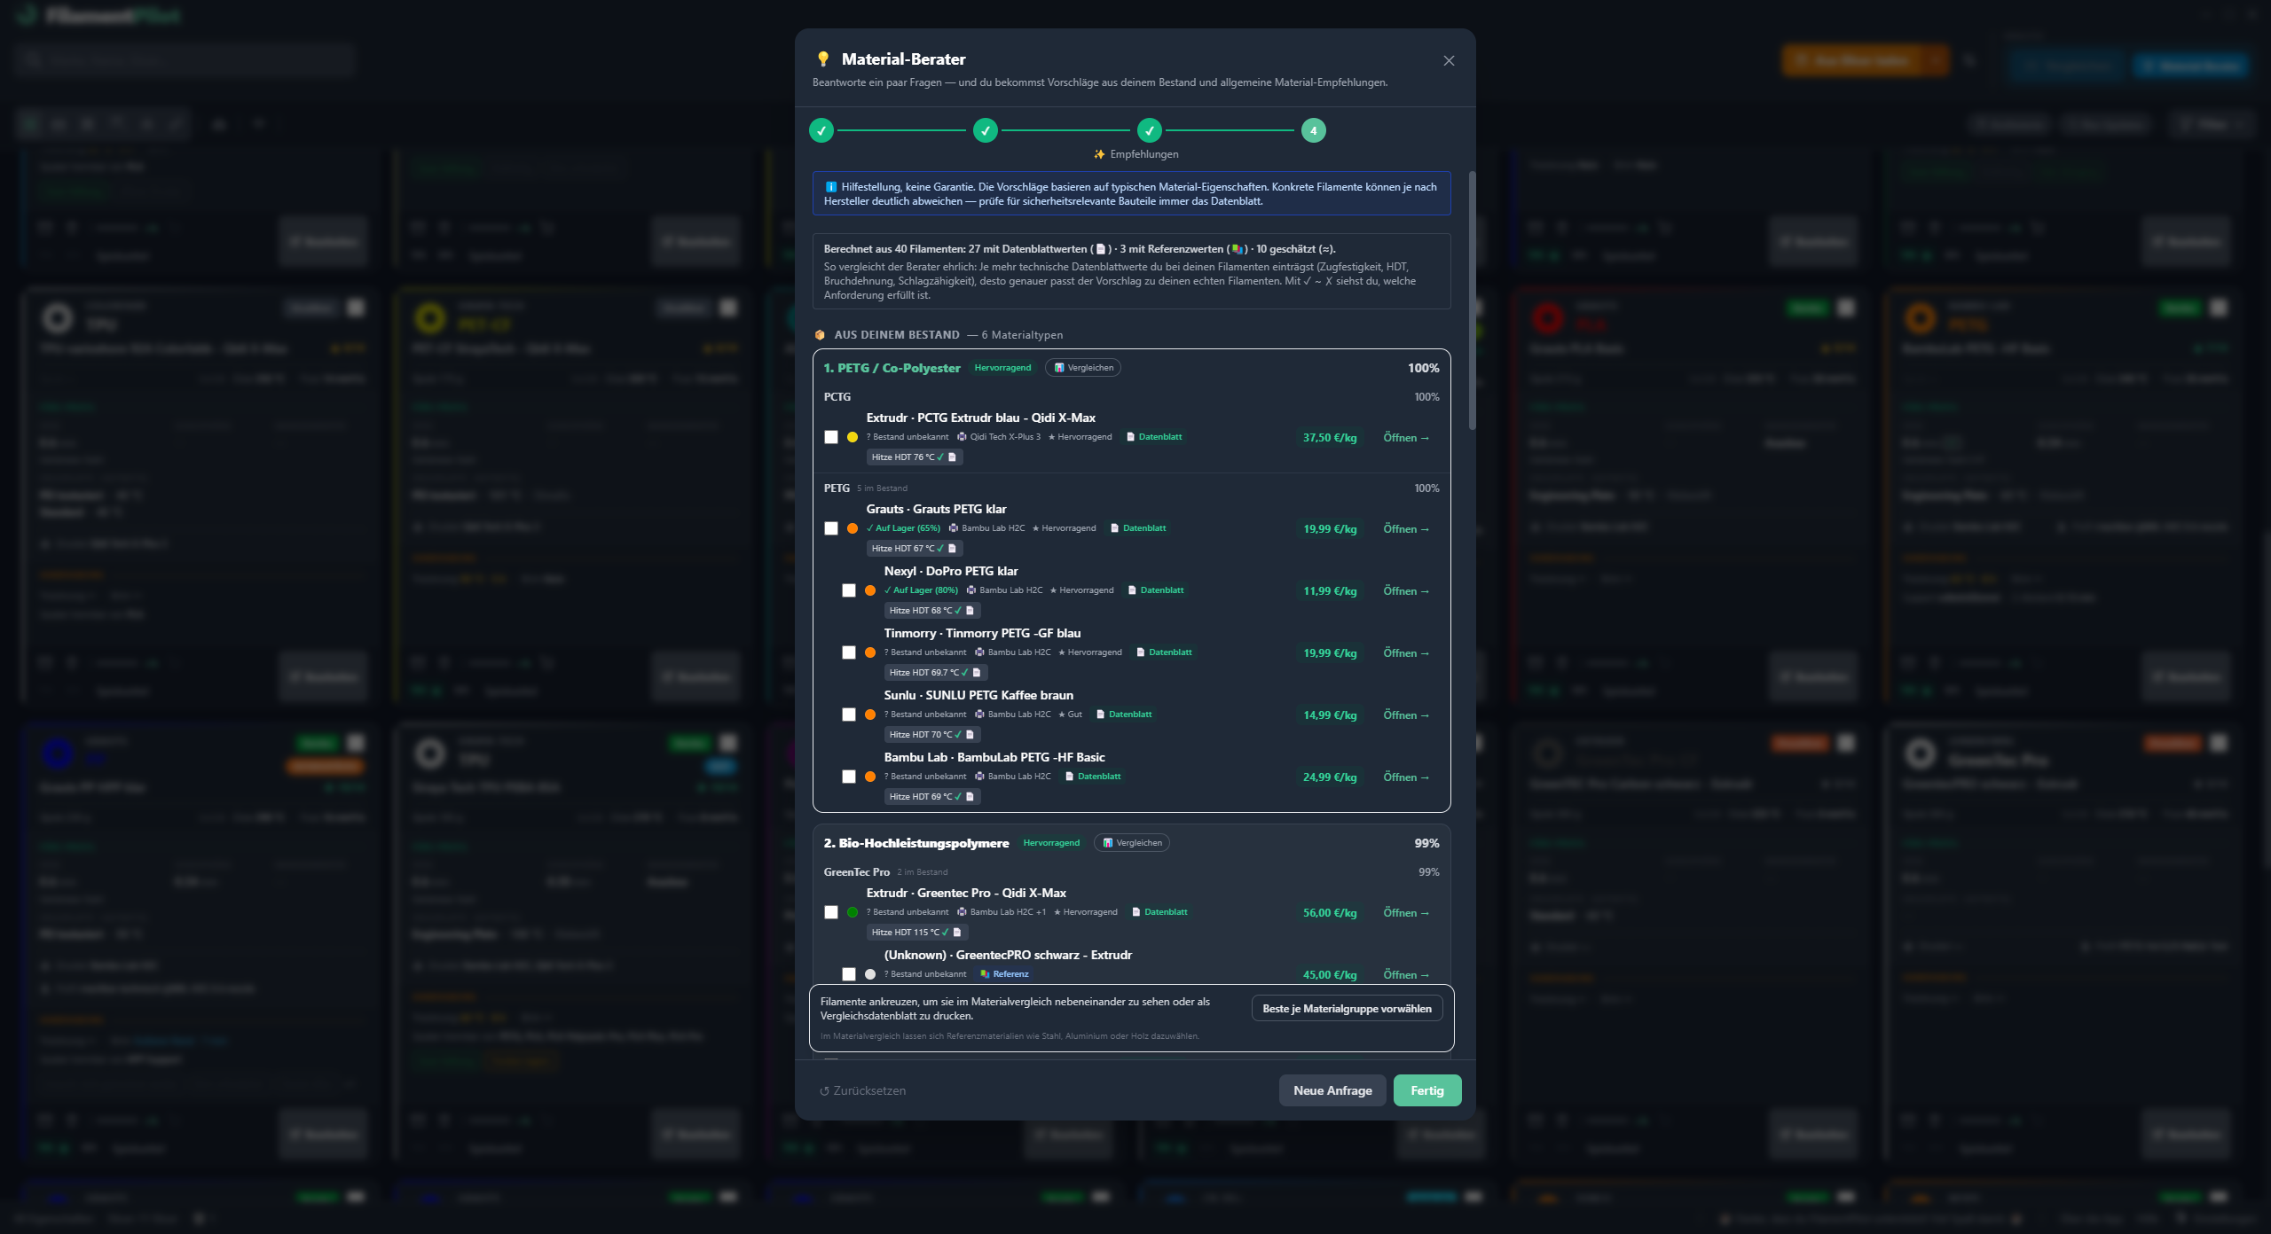
Task: Click the 1. PETG / Co-Polyester heading
Action: (x=892, y=368)
